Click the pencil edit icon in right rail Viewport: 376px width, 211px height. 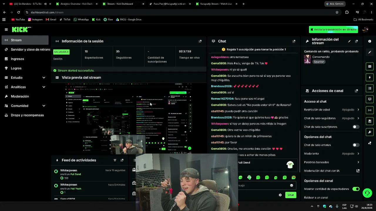coord(370,52)
